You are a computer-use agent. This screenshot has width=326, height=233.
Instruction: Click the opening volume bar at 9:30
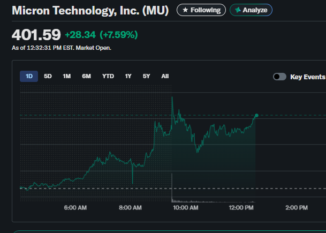tap(172, 187)
